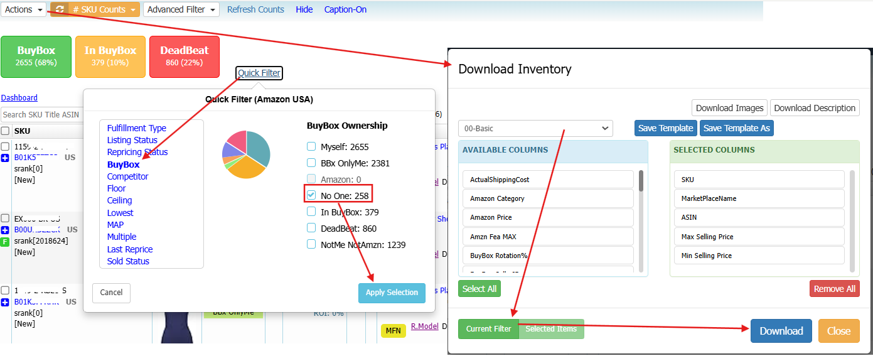This screenshot has width=873, height=356.
Task: Enable the NotMe NotAmzn: 1239 checkbox
Action: coord(311,244)
